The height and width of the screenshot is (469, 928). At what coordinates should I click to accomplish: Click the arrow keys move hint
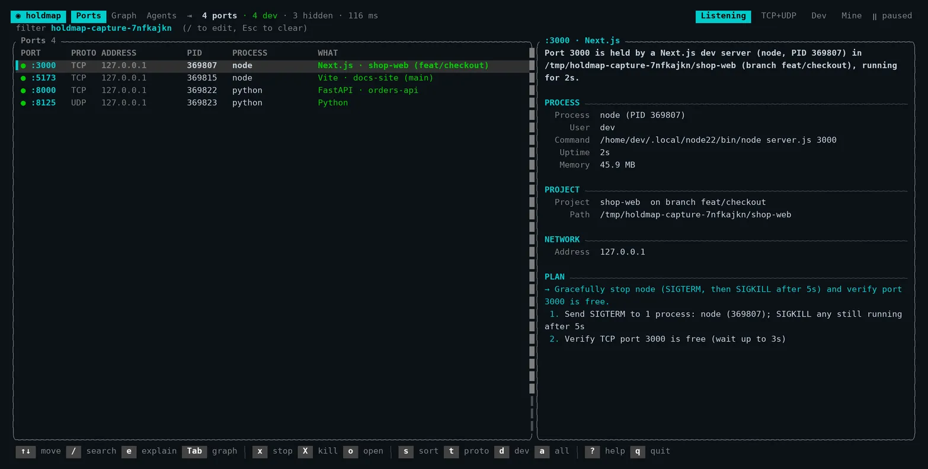point(39,451)
